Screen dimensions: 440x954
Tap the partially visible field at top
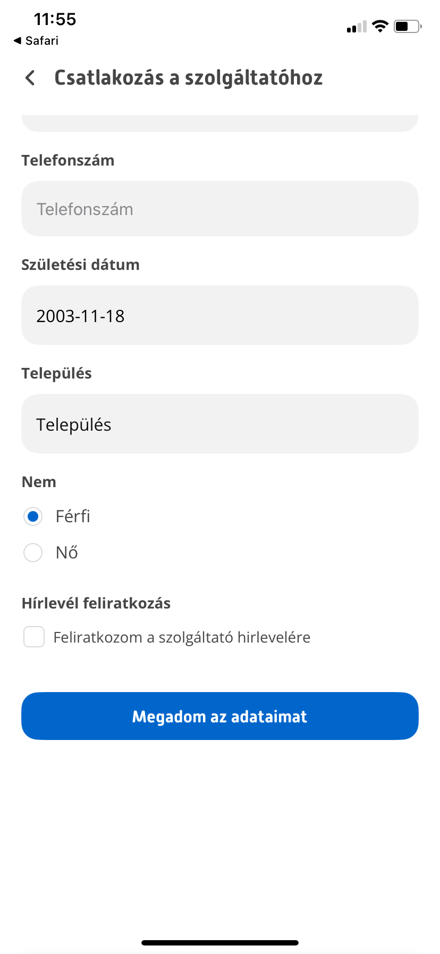pos(220,124)
